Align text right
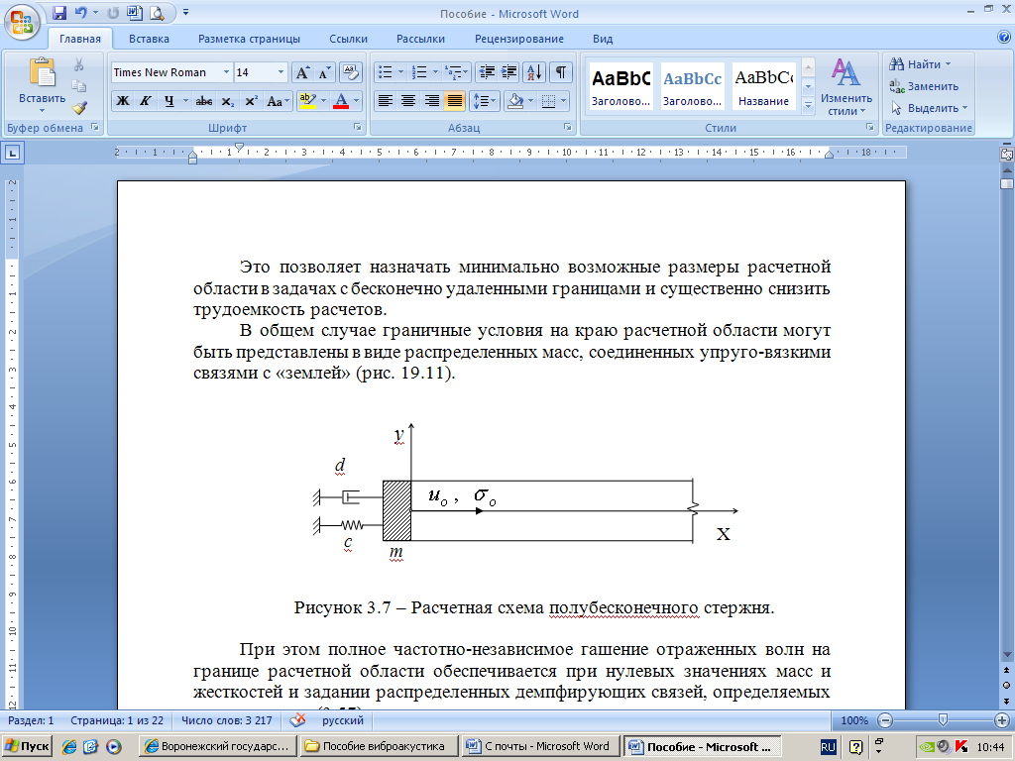Image resolution: width=1015 pixels, height=761 pixels. coord(432,101)
